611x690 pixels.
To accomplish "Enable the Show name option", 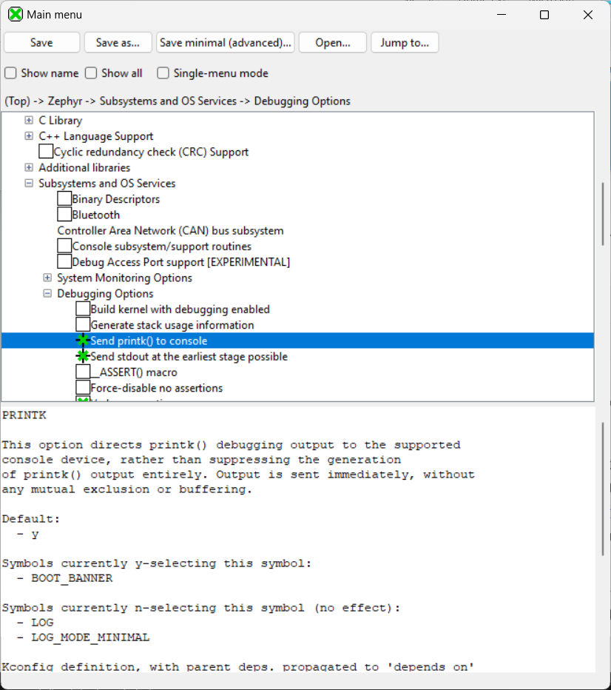I will click(x=10, y=73).
